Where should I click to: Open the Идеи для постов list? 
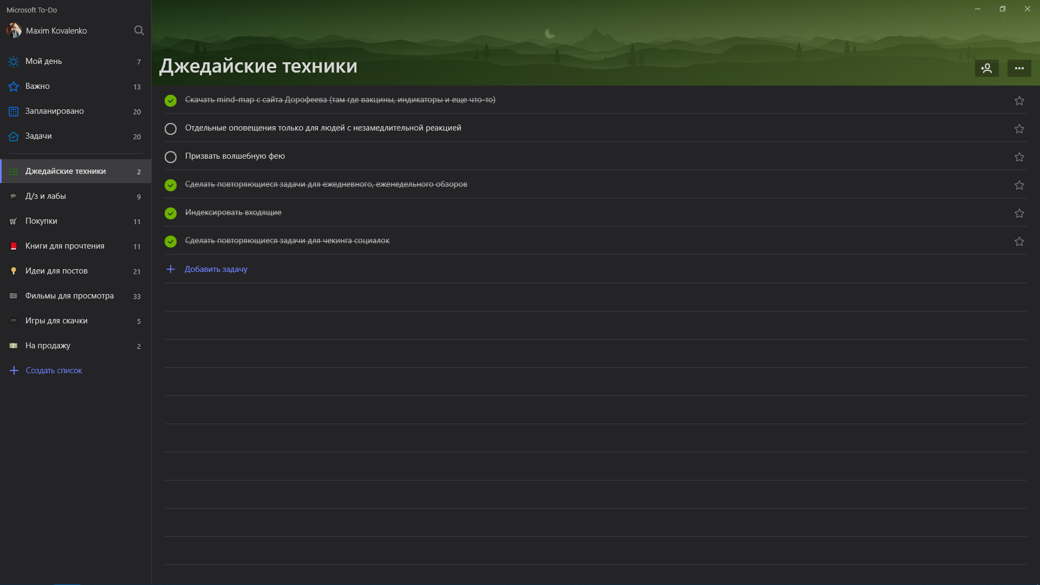pyautogui.click(x=75, y=271)
